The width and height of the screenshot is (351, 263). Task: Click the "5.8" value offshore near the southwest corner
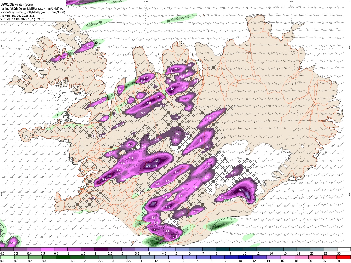(x=12, y=243)
